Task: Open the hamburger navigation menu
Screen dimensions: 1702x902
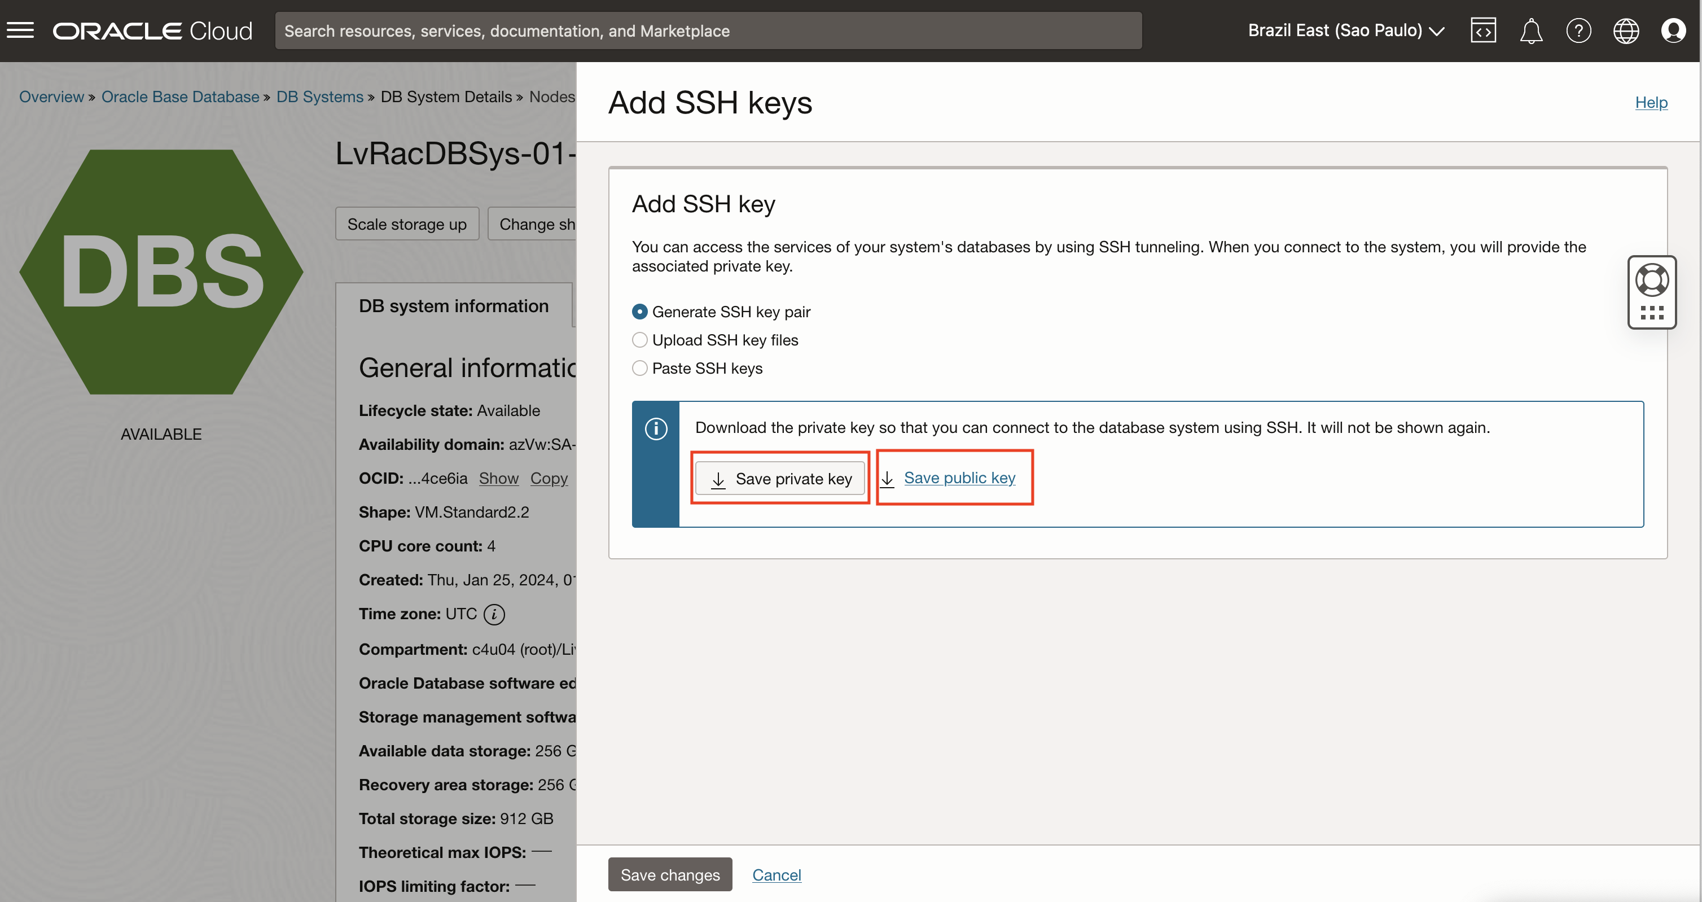Action: pos(20,30)
